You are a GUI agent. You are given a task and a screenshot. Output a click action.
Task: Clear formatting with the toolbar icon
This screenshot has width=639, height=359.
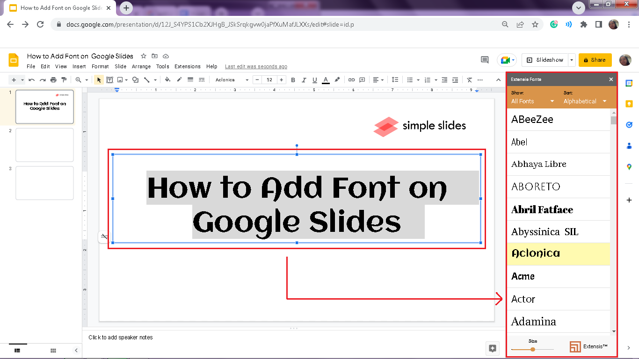coord(469,79)
